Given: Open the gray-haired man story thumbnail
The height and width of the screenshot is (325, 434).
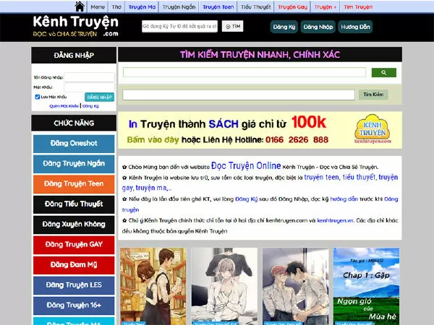Looking at the screenshot, I should point(224,286).
